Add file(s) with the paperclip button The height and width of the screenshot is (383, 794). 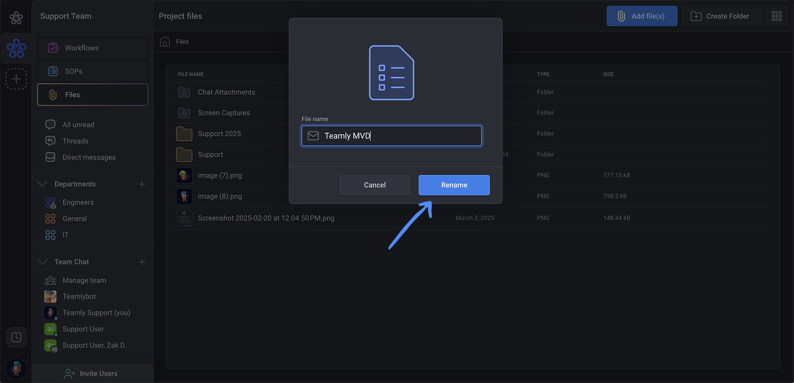pyautogui.click(x=642, y=16)
